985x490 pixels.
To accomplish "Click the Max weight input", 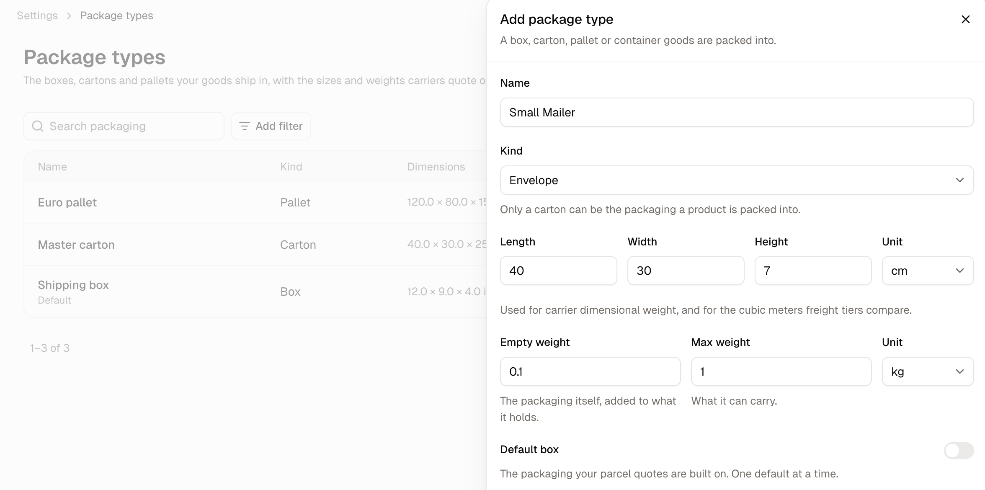I will pyautogui.click(x=781, y=371).
